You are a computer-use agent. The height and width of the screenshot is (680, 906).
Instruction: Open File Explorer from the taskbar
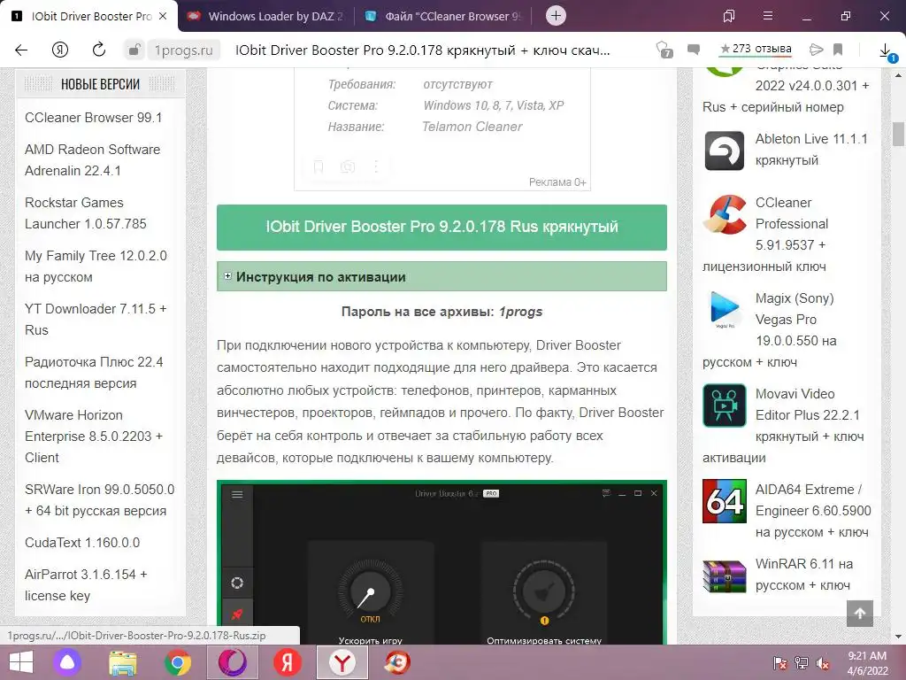(x=123, y=662)
